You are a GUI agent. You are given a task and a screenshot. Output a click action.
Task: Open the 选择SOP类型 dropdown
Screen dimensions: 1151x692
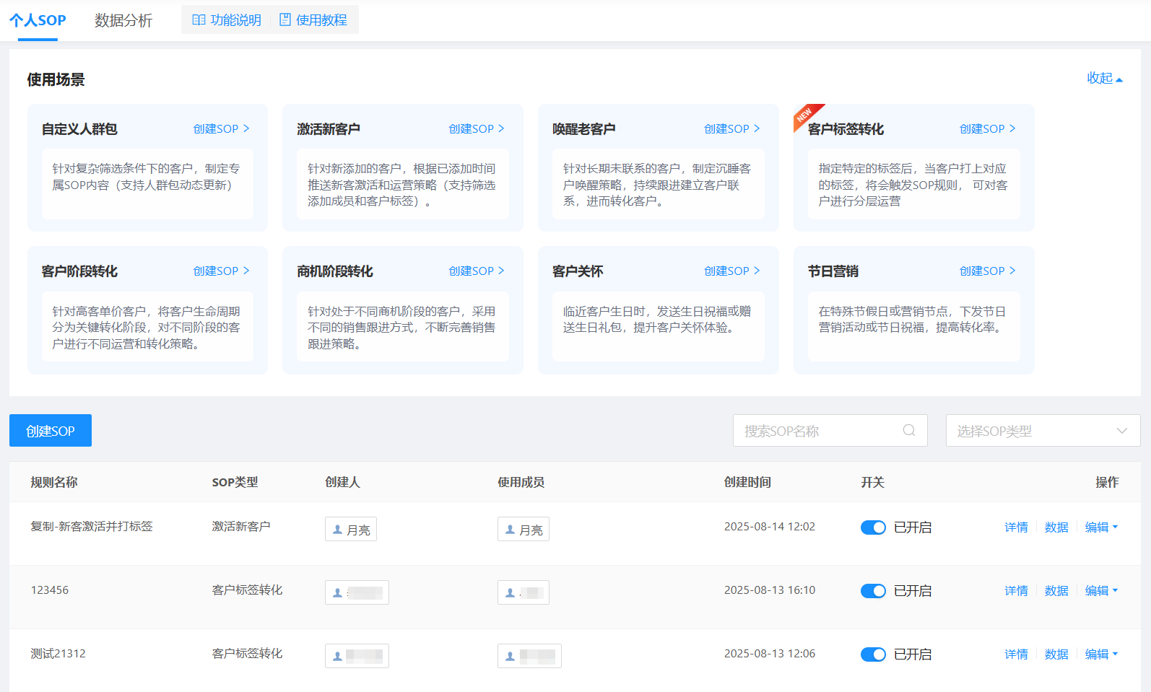(1043, 431)
